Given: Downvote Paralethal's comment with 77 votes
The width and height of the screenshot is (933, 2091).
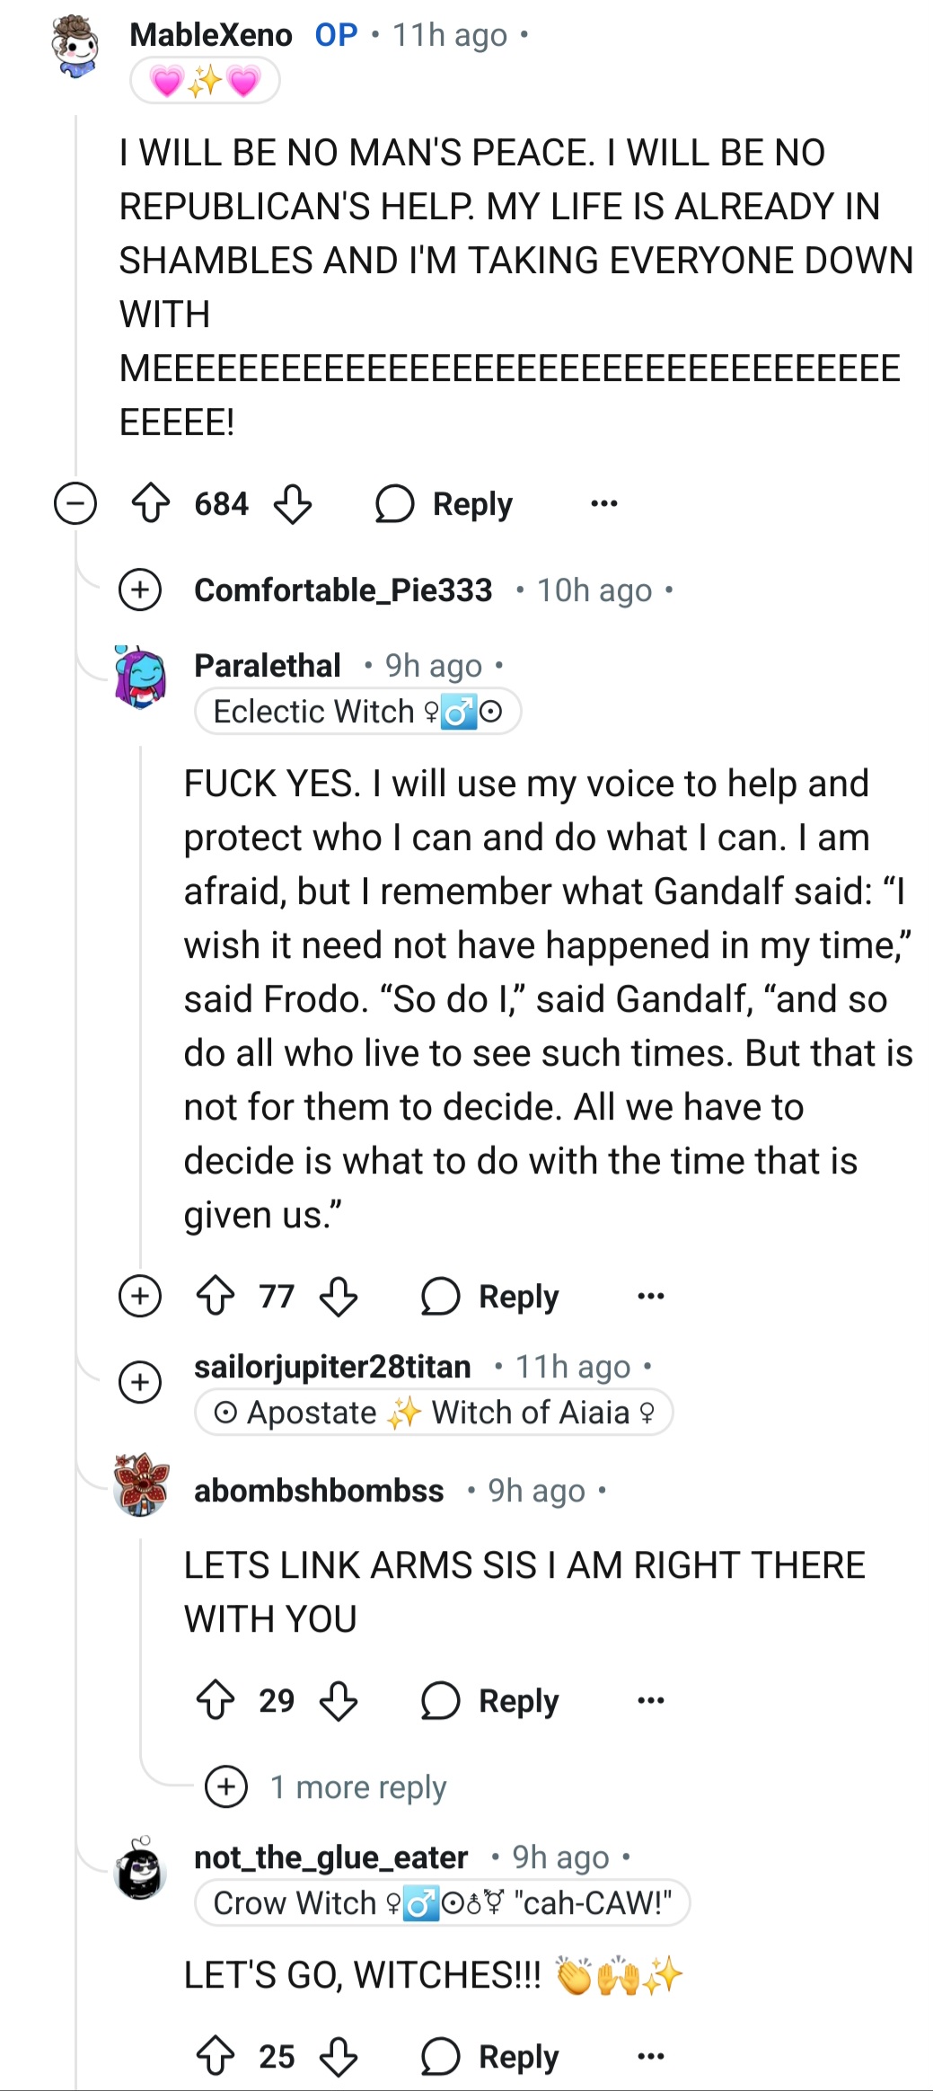Looking at the screenshot, I should (x=339, y=1296).
